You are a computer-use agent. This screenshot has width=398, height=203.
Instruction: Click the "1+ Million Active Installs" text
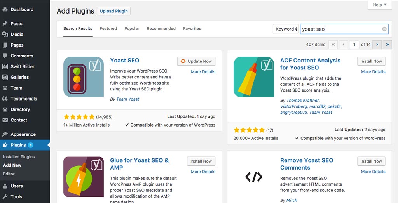coord(87,125)
